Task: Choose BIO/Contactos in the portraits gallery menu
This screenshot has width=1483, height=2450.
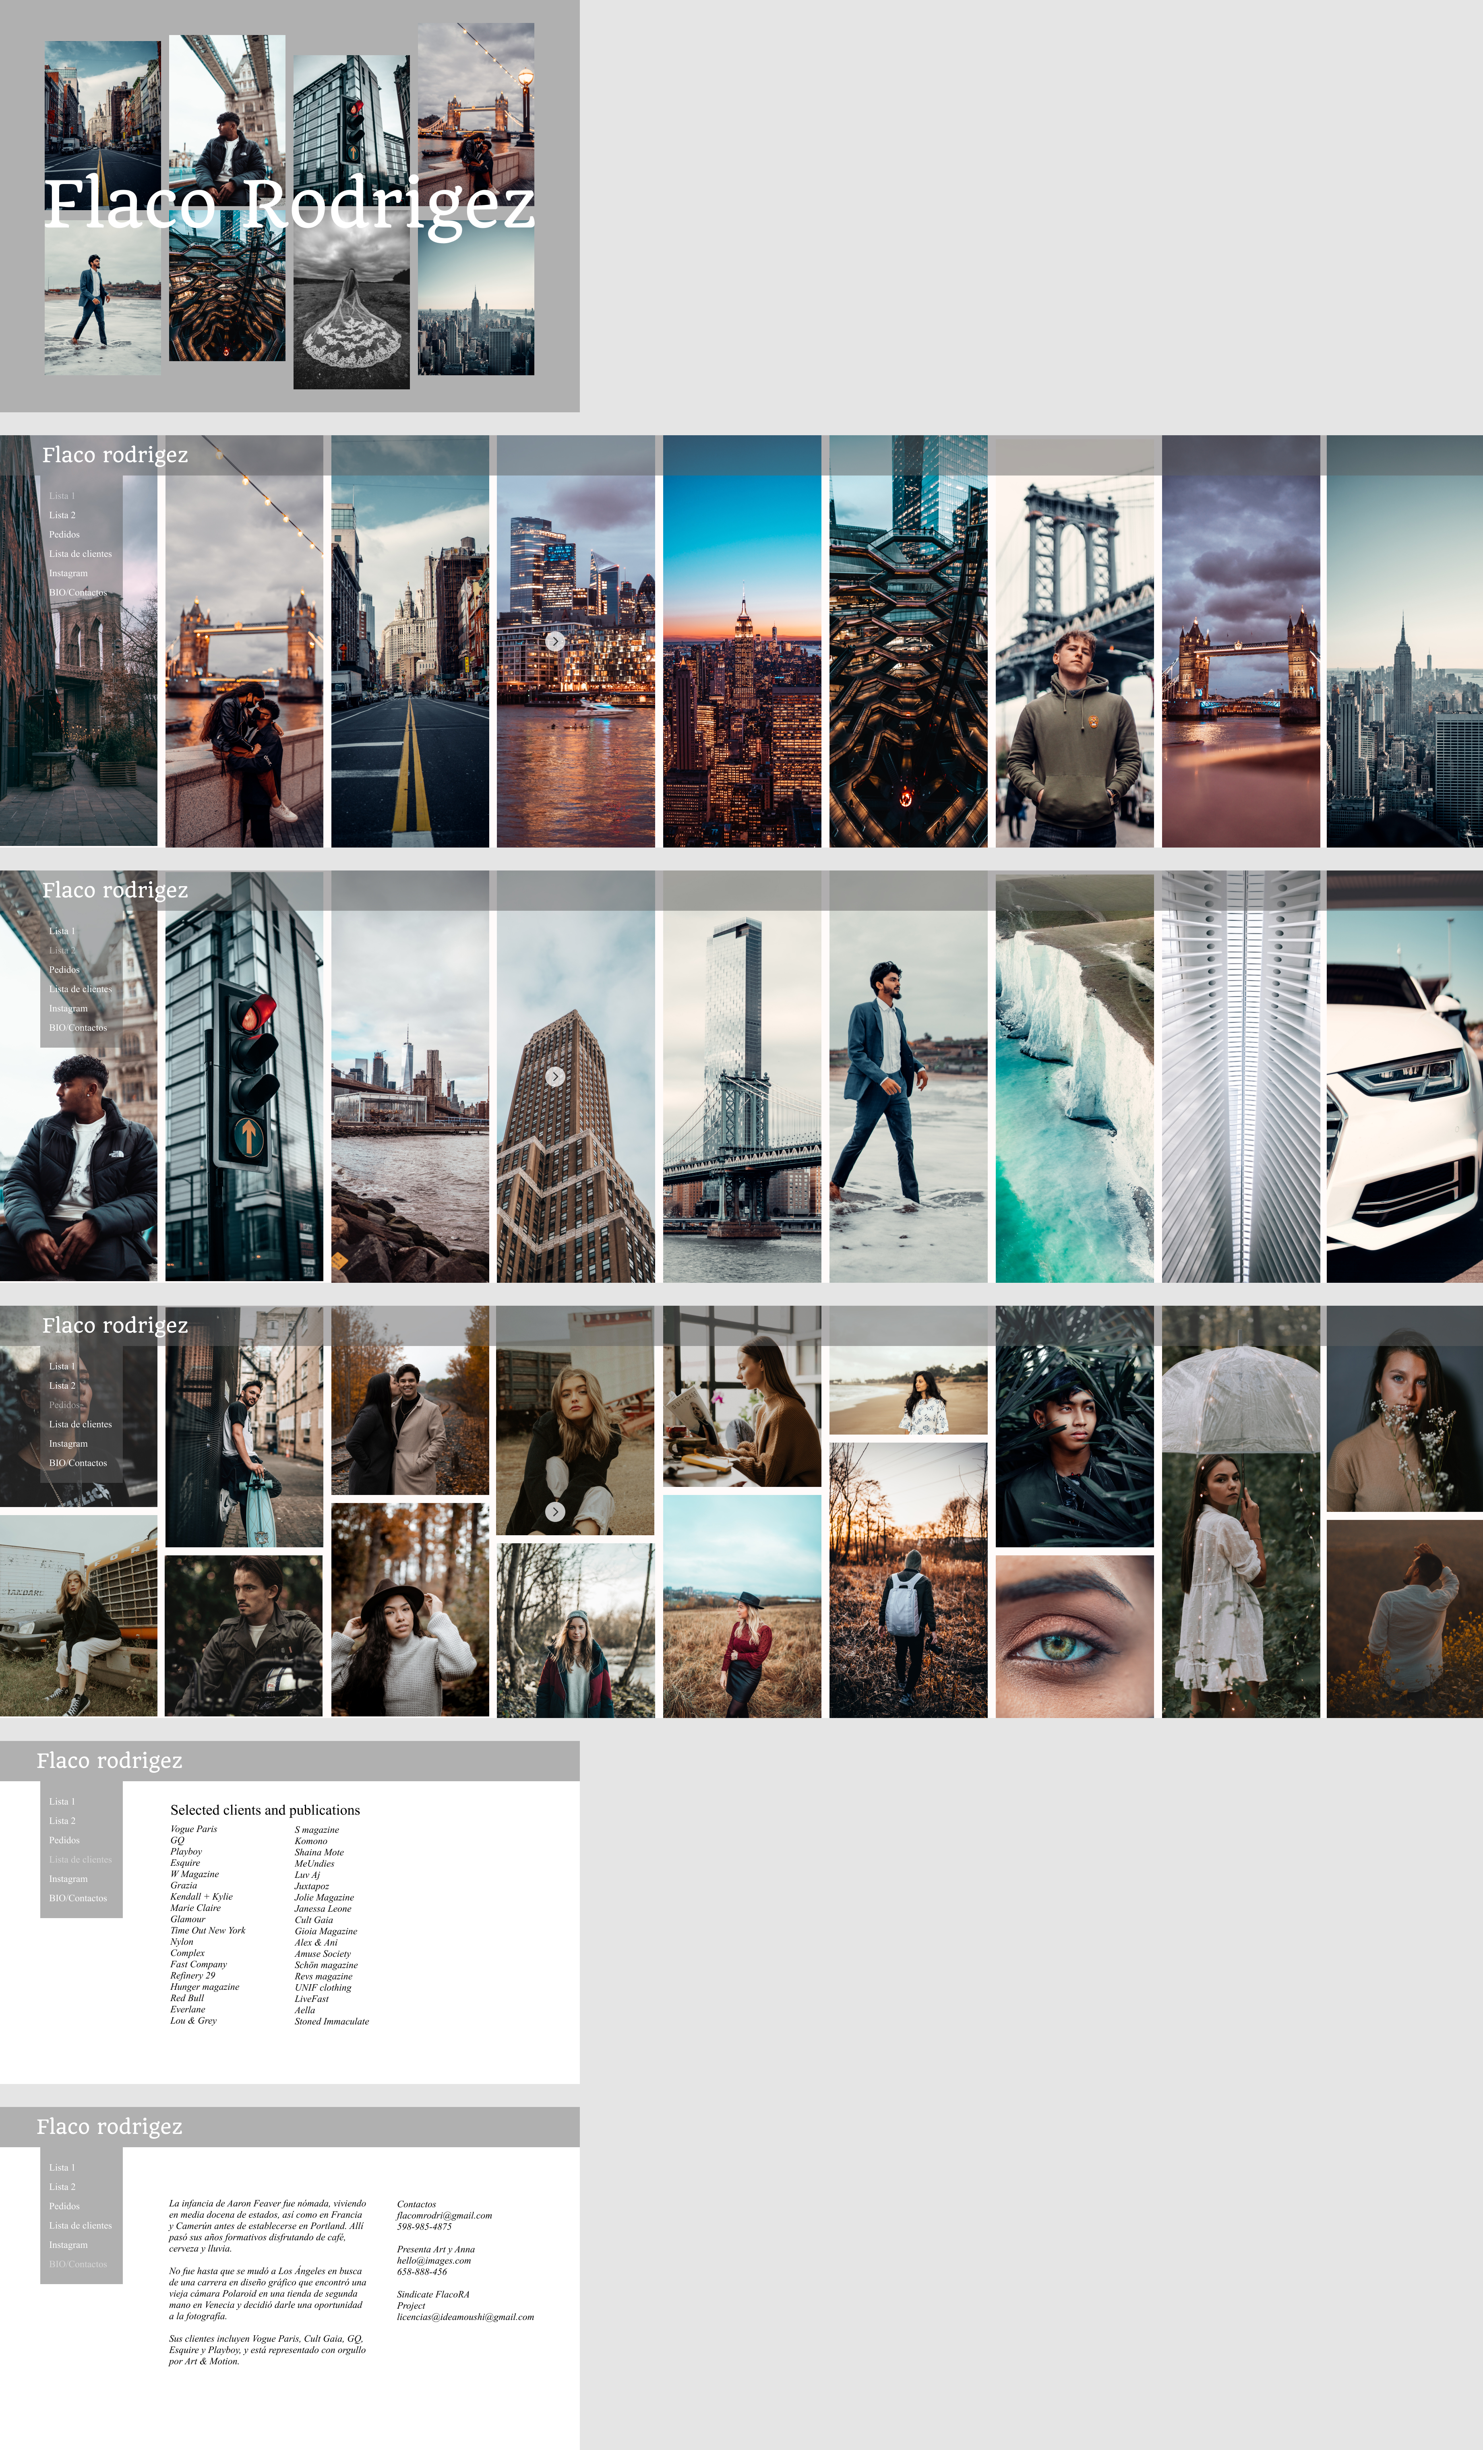Action: point(79,1463)
